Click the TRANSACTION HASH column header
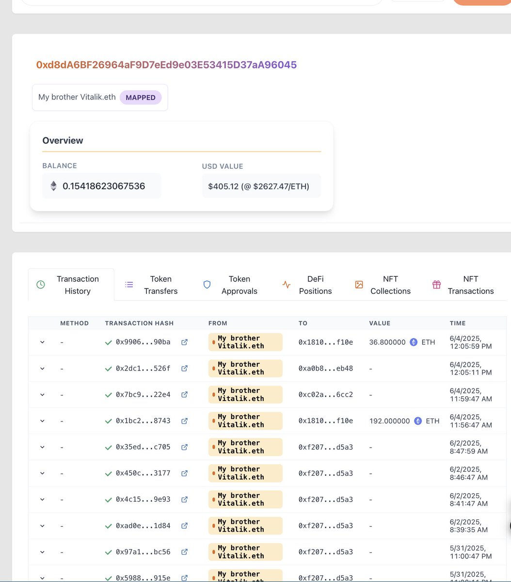The image size is (511, 582). click(x=139, y=323)
